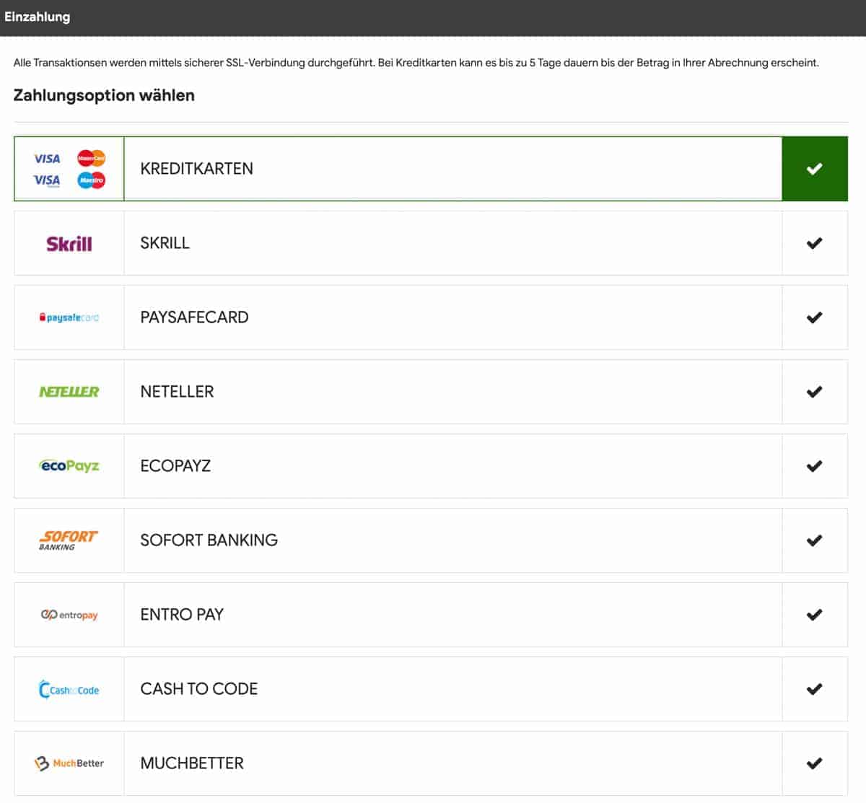Click the SSL-Verbindung transaction notice text

click(x=416, y=63)
